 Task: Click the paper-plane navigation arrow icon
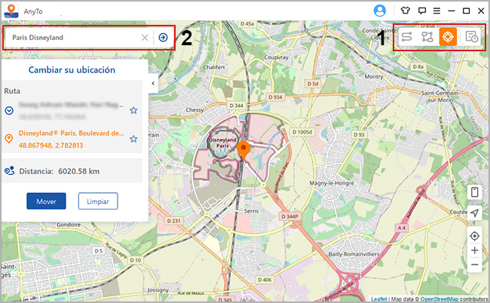click(474, 213)
